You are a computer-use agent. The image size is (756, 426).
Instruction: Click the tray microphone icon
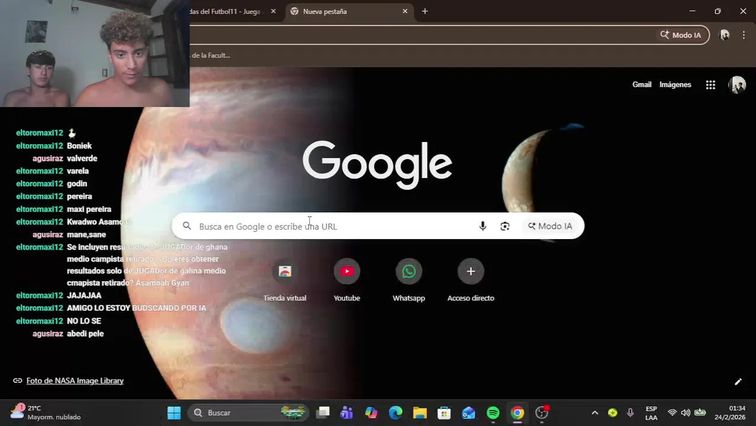(x=631, y=412)
